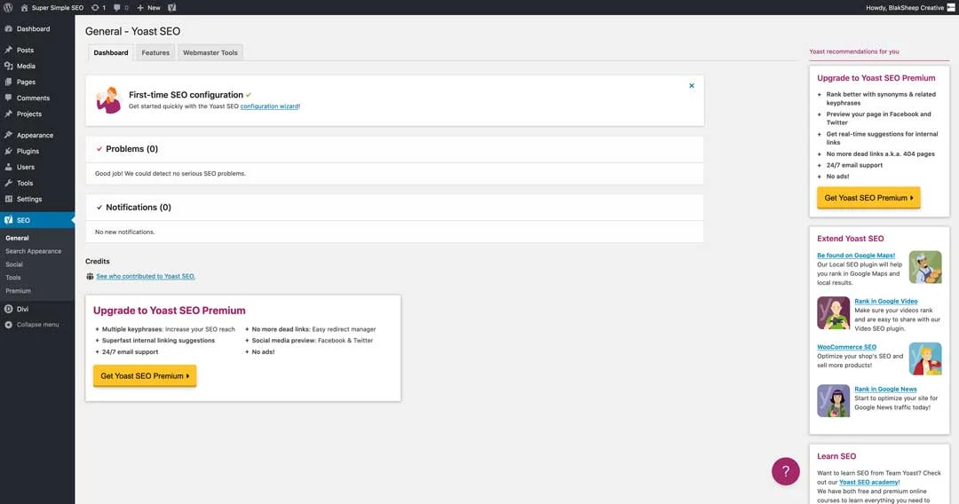Click the Divi circle icon
This screenshot has width=959, height=504.
tap(9, 309)
